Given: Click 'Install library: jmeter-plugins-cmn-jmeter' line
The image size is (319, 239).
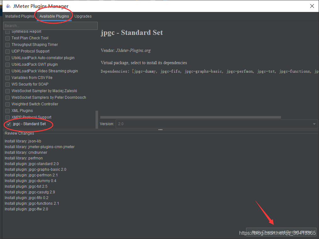Looking at the screenshot, I should pyautogui.click(x=40, y=147).
